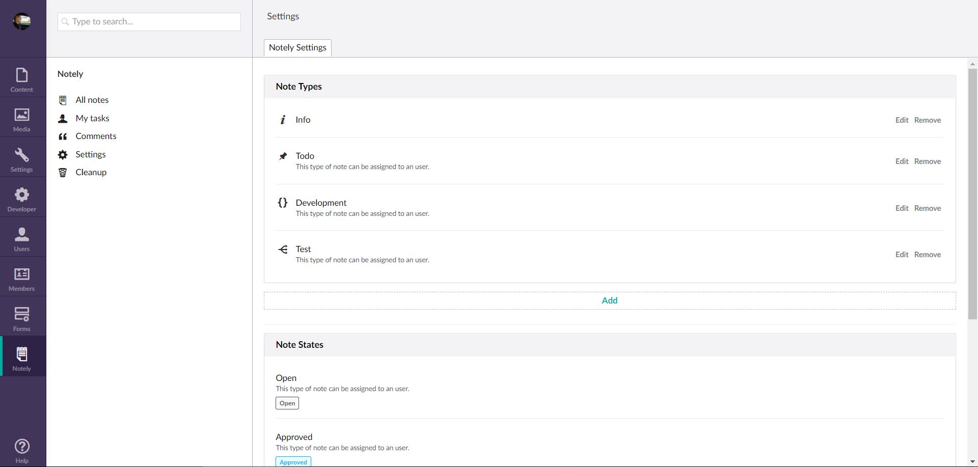Click the Approved state badge
The width and height of the screenshot is (978, 467).
[x=293, y=462]
